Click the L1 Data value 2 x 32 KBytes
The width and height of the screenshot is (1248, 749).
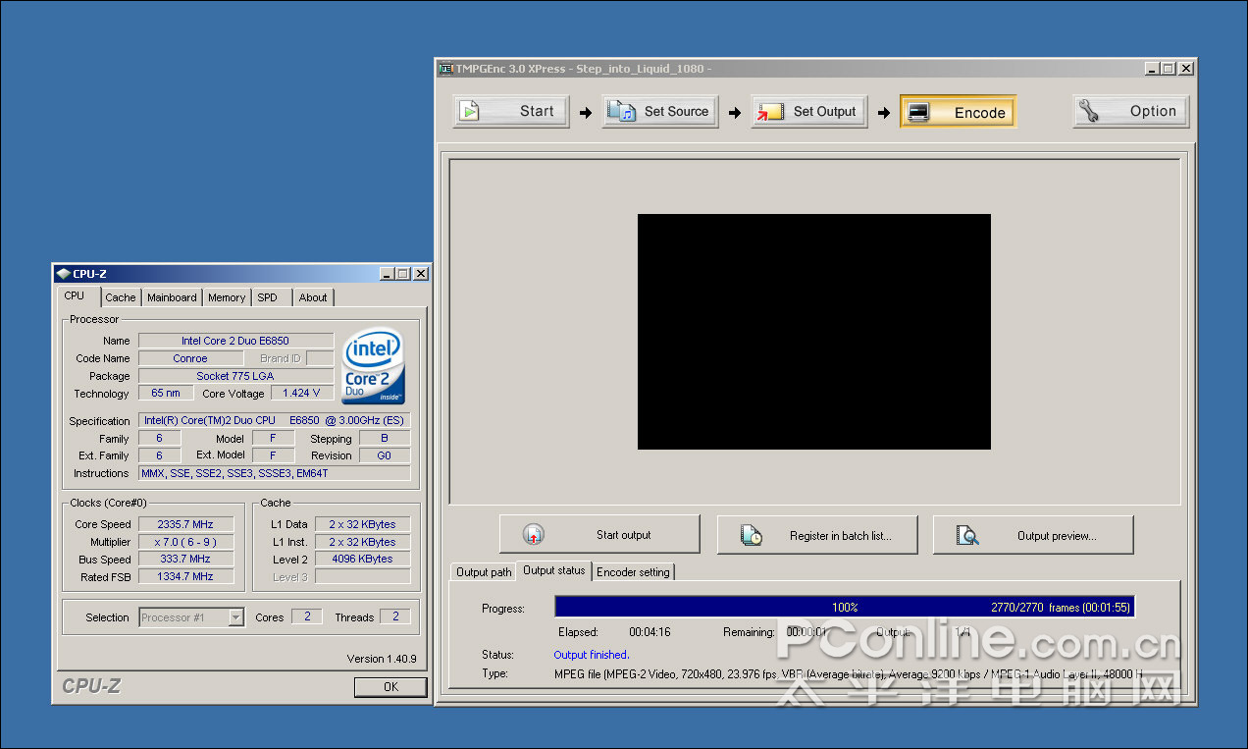tap(362, 524)
